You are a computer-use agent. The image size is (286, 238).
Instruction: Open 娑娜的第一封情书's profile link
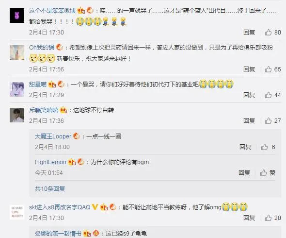coord(58,234)
